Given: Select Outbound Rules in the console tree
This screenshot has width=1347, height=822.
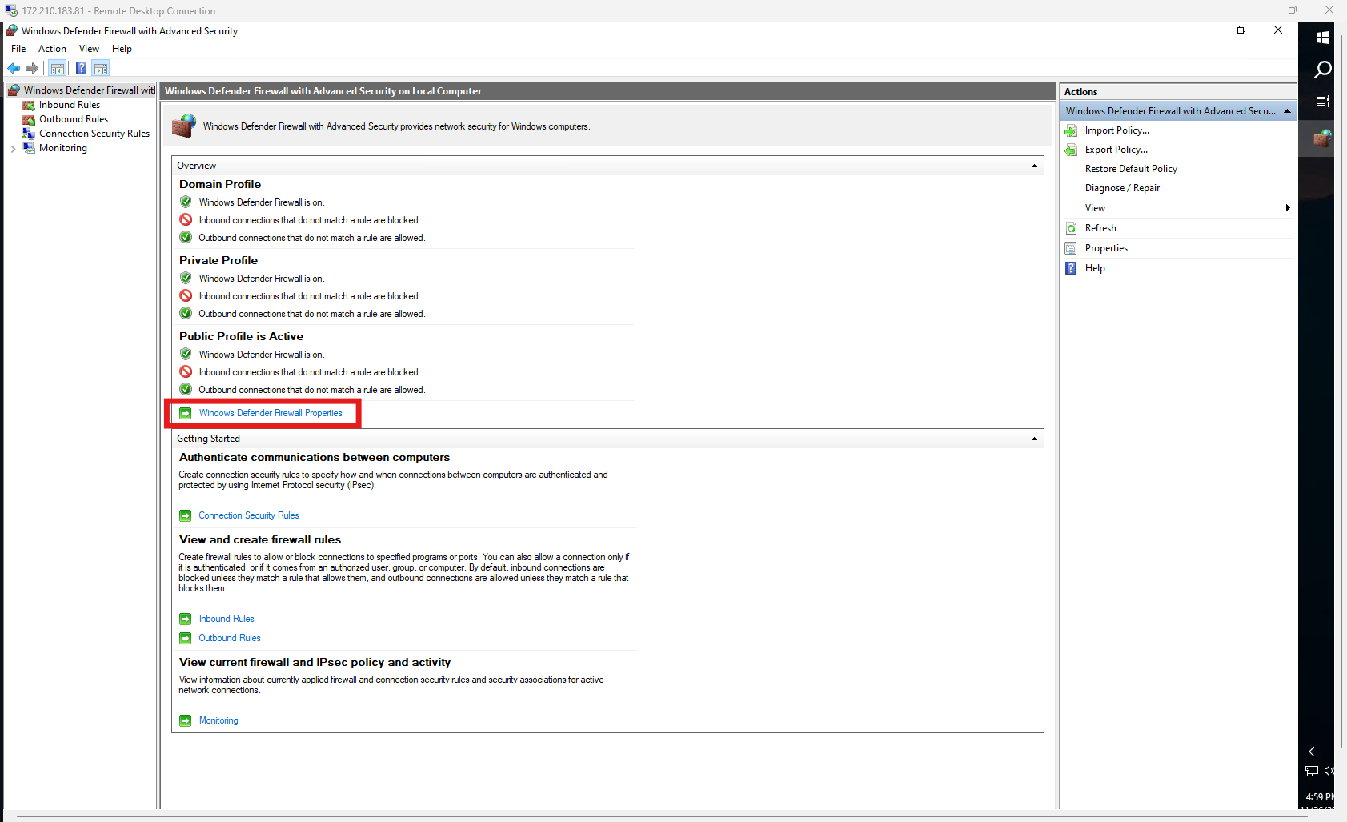Looking at the screenshot, I should (74, 119).
